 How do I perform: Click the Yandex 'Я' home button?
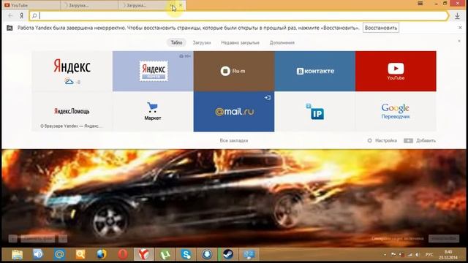click(21, 15)
